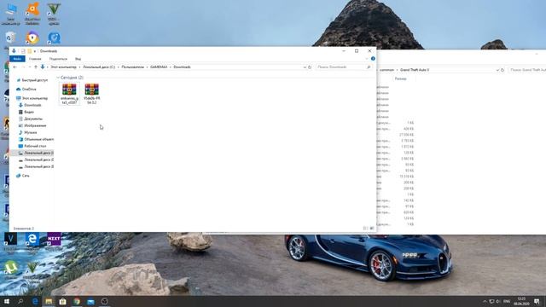
Task: Open the Поделиться ribbon tab
Action: pyautogui.click(x=58, y=59)
